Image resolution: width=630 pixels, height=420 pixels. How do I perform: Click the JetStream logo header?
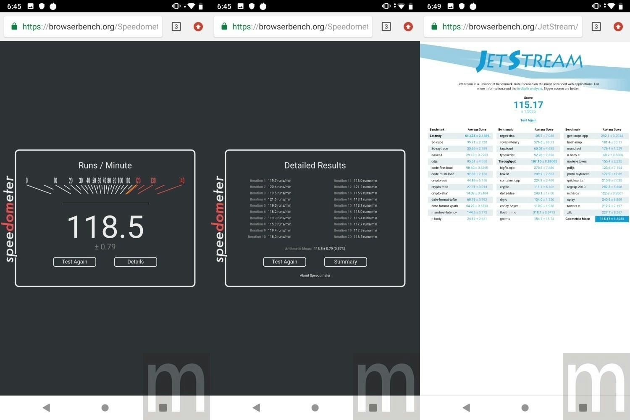point(529,60)
